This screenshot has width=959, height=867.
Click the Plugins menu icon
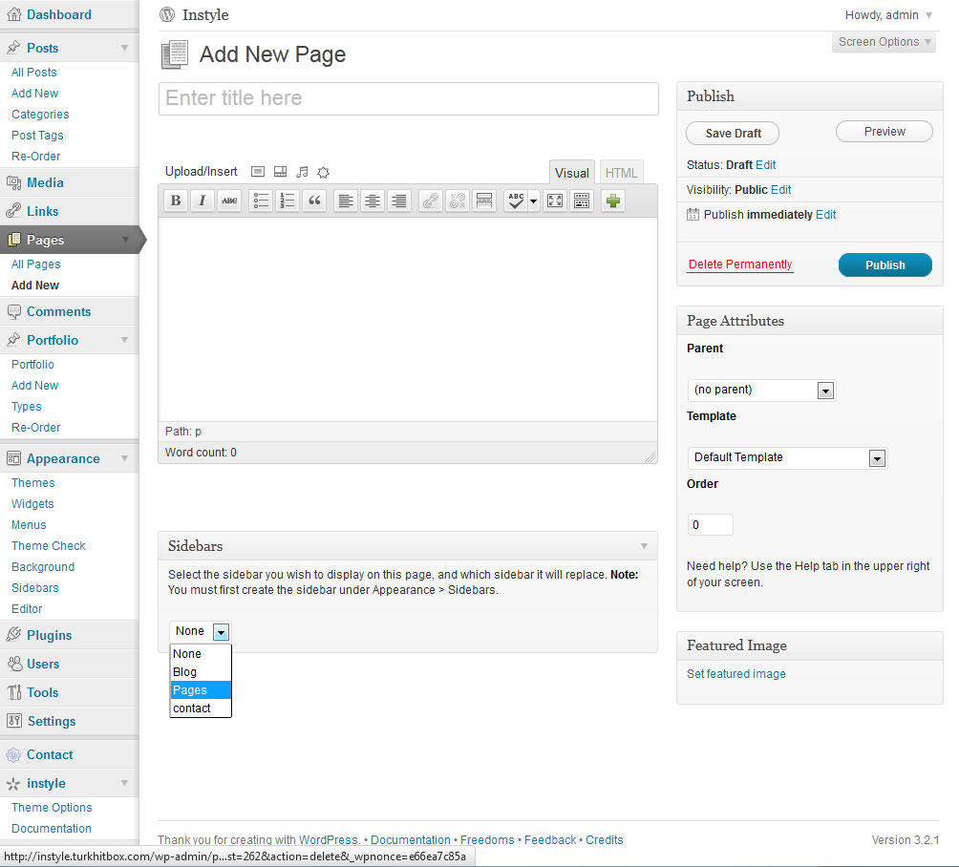[x=13, y=635]
